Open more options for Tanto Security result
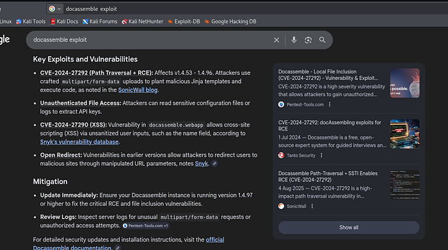 coord(321,155)
